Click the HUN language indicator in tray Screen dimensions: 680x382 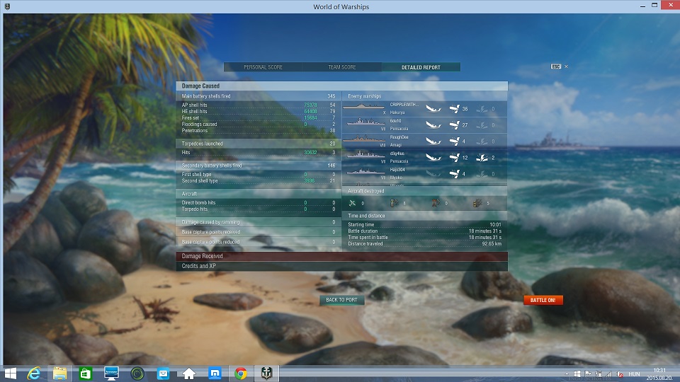pos(634,374)
